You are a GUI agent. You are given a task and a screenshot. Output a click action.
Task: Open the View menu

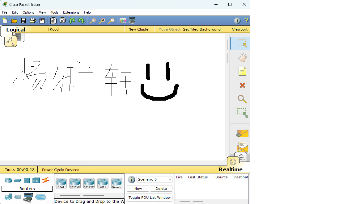pyautogui.click(x=42, y=12)
